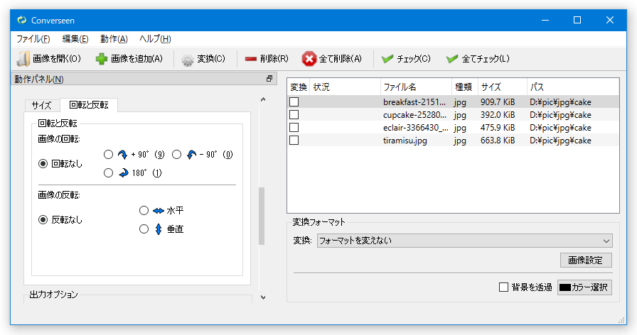The height and width of the screenshot is (335, 637).
Task: Sort the list by the サイズ column header
Action: (503, 87)
